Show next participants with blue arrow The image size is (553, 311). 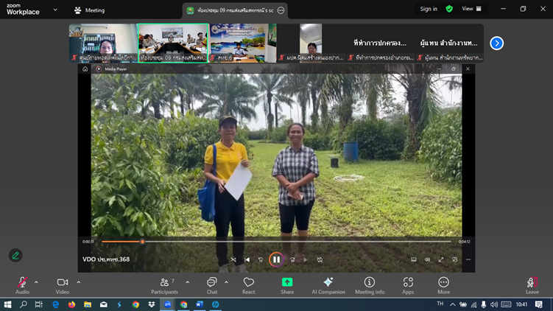496,43
